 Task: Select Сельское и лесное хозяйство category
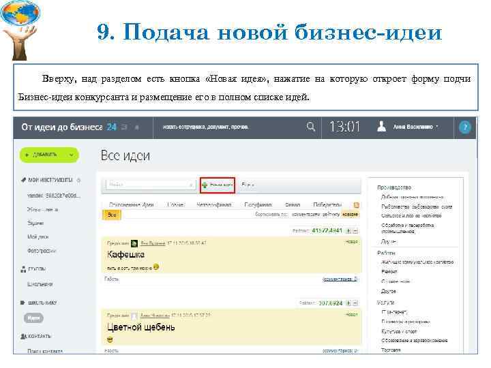click(x=411, y=215)
